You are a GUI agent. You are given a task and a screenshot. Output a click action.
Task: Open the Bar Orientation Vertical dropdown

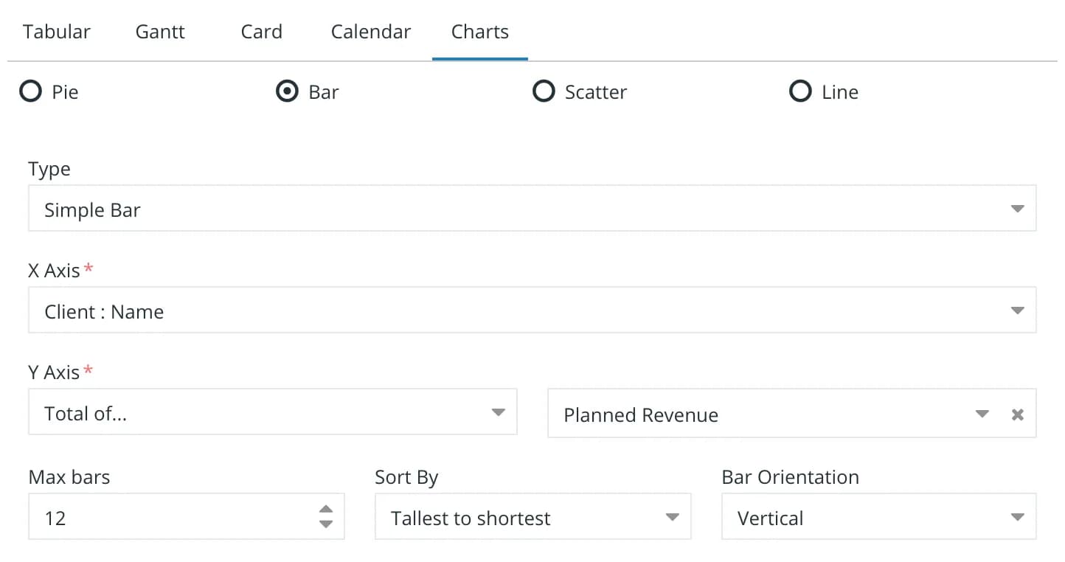point(878,517)
